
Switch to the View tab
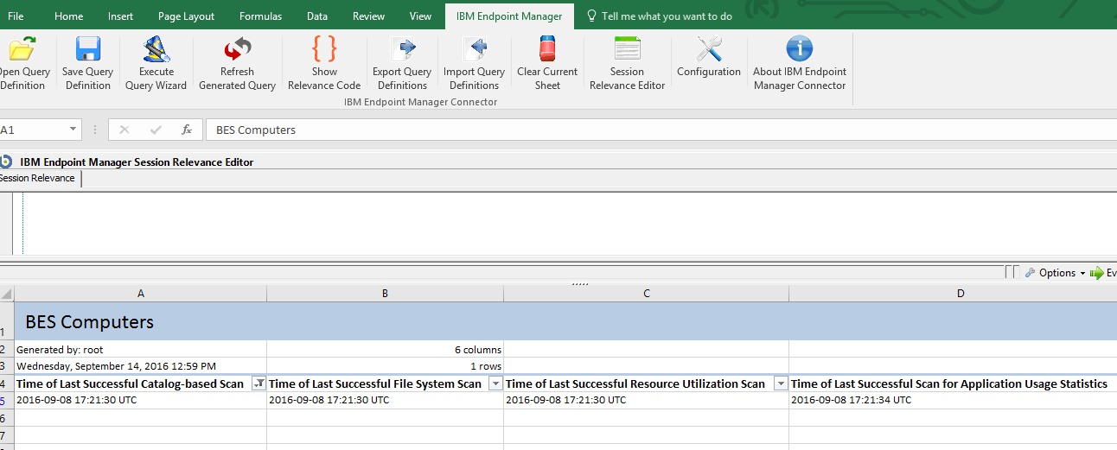point(420,16)
